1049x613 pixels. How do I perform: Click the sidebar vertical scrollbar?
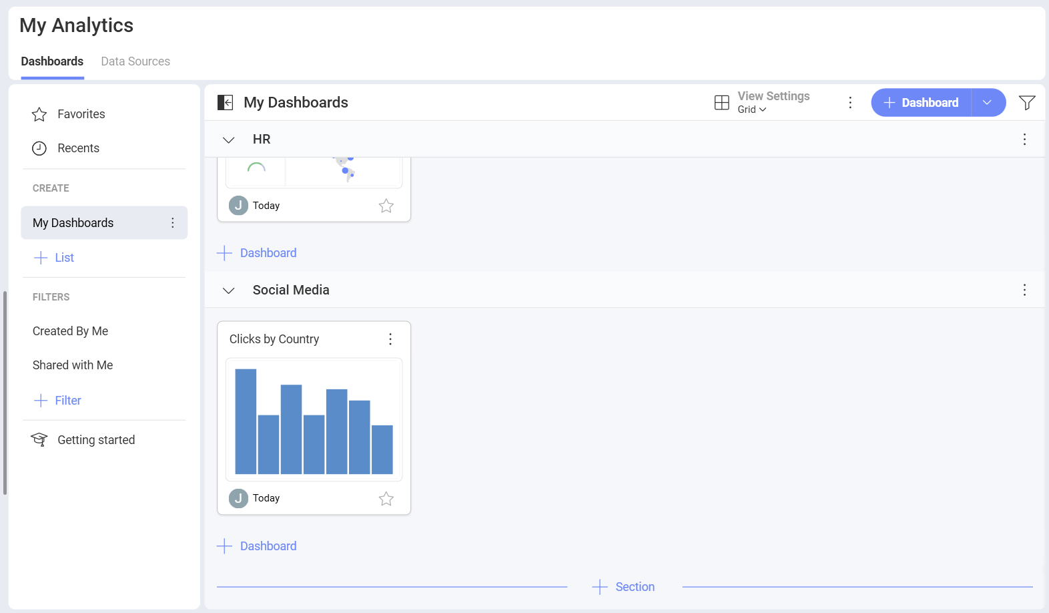click(x=5, y=393)
